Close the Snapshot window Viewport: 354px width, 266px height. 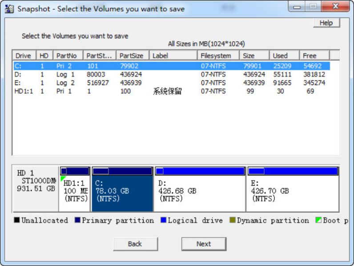point(335,6)
